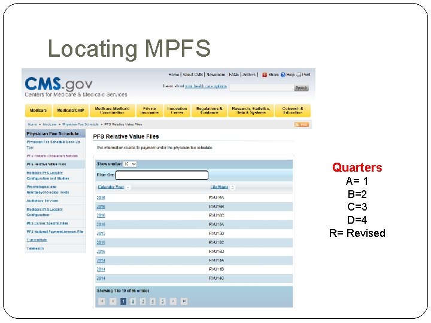Open Psychological and Neuropsychological Tests link
Image resolution: width=431 pixels, height=323 pixels.
(47, 190)
